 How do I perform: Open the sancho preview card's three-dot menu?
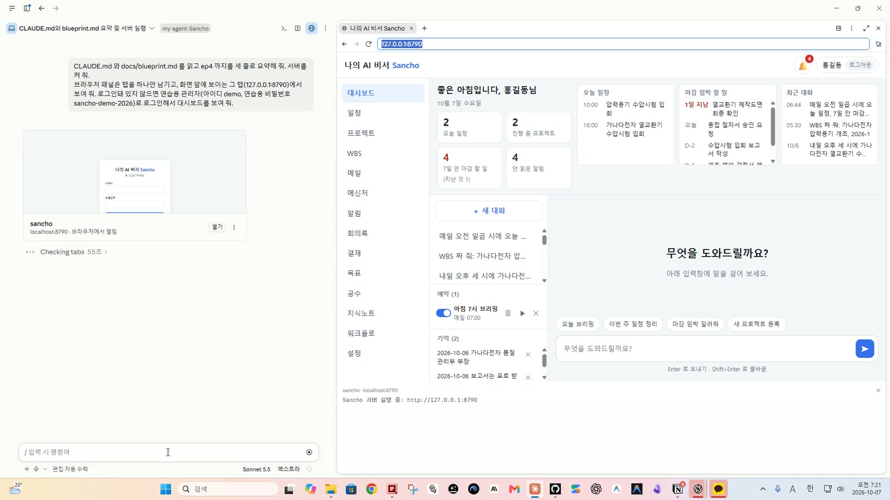(234, 227)
